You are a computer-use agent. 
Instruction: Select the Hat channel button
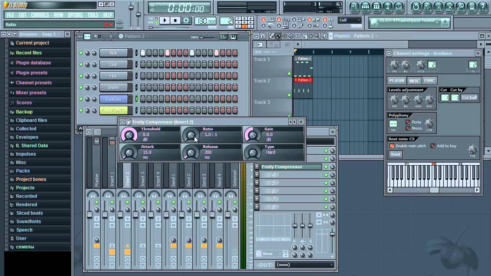point(114,76)
